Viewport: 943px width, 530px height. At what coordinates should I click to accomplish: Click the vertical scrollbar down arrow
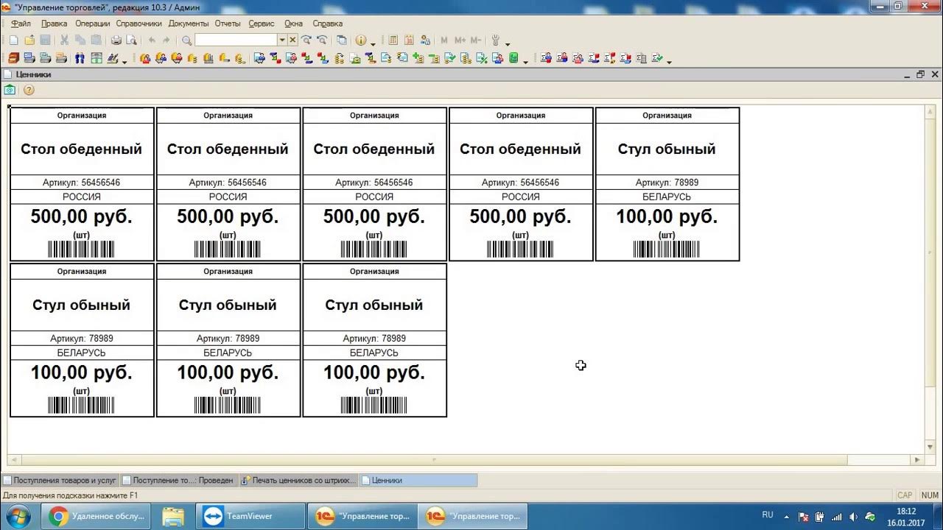pos(930,447)
